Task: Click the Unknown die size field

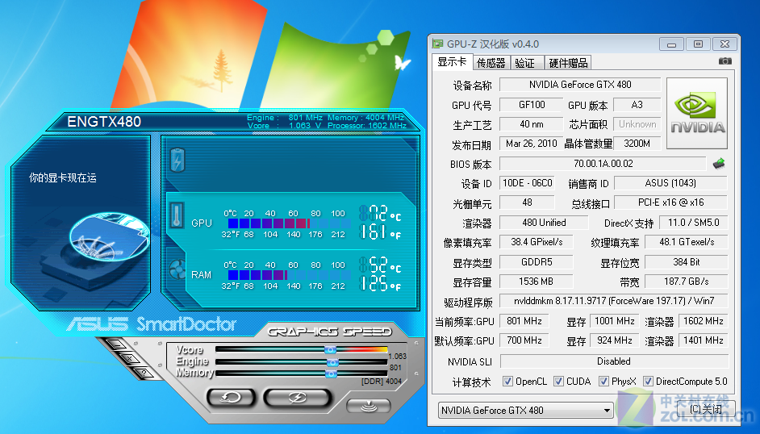Action: tap(637, 124)
